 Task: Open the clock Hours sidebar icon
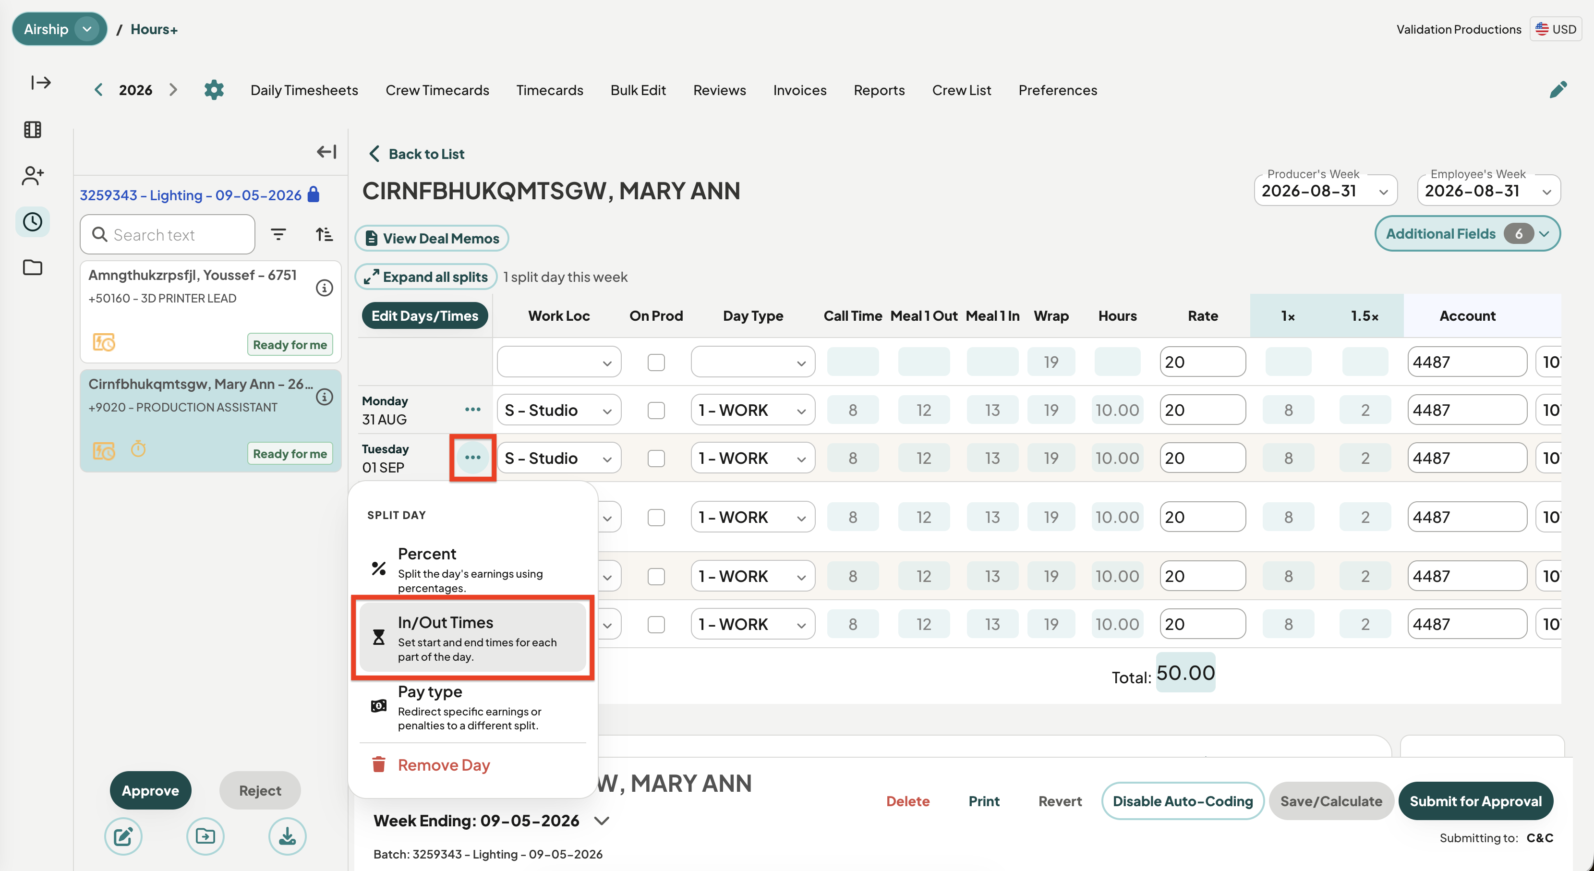(x=32, y=222)
